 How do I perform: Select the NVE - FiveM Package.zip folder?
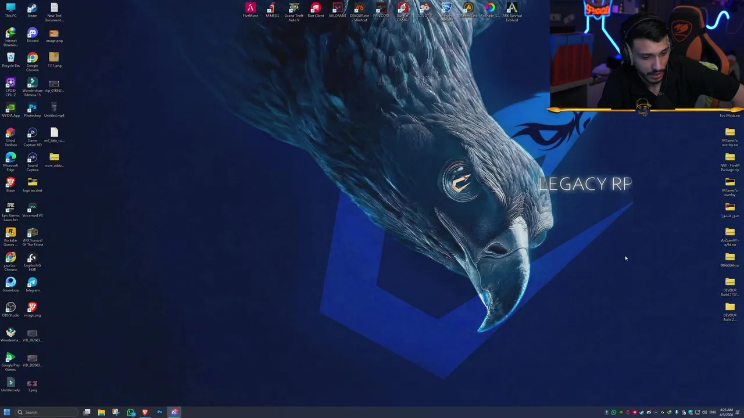pyautogui.click(x=730, y=162)
